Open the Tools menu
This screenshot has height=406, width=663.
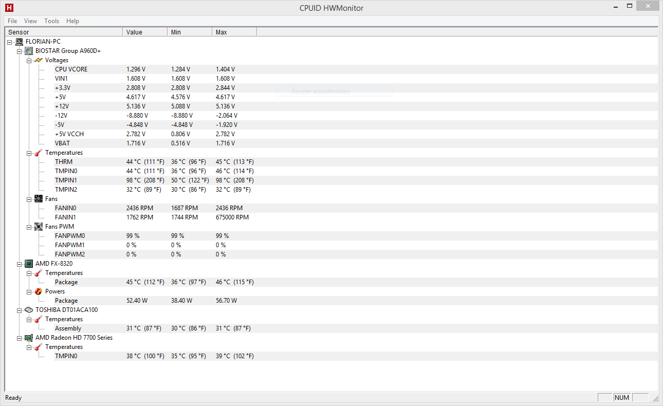tap(51, 21)
